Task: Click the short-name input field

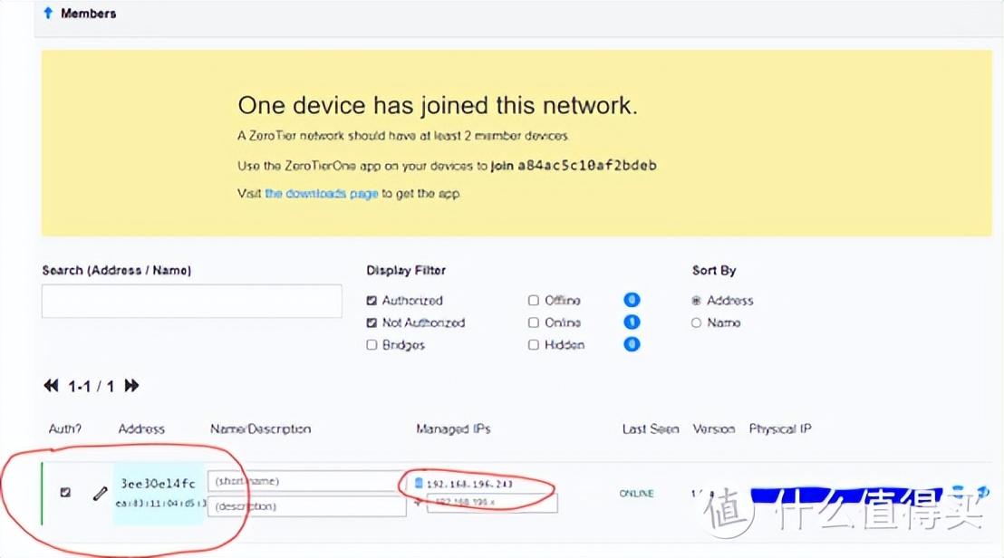Action: click(306, 481)
